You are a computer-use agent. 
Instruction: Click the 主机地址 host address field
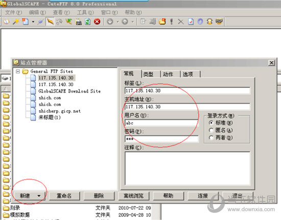pyautogui.click(x=188, y=107)
